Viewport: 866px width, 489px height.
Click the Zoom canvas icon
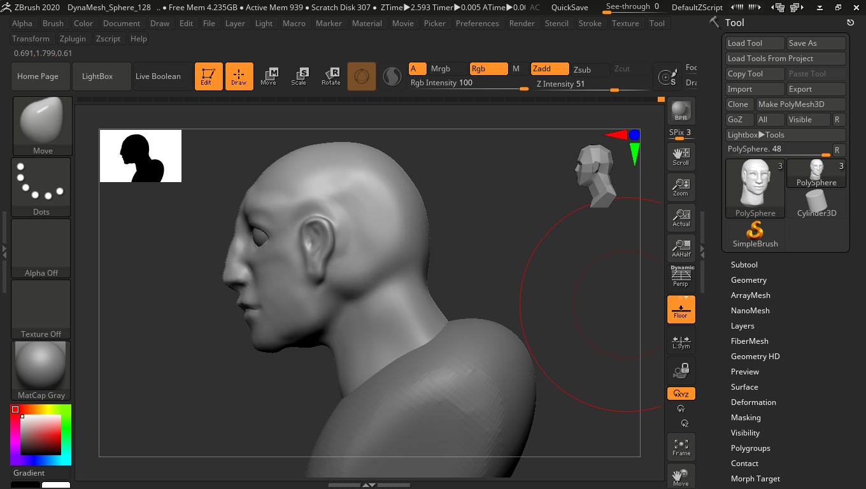[x=681, y=187]
